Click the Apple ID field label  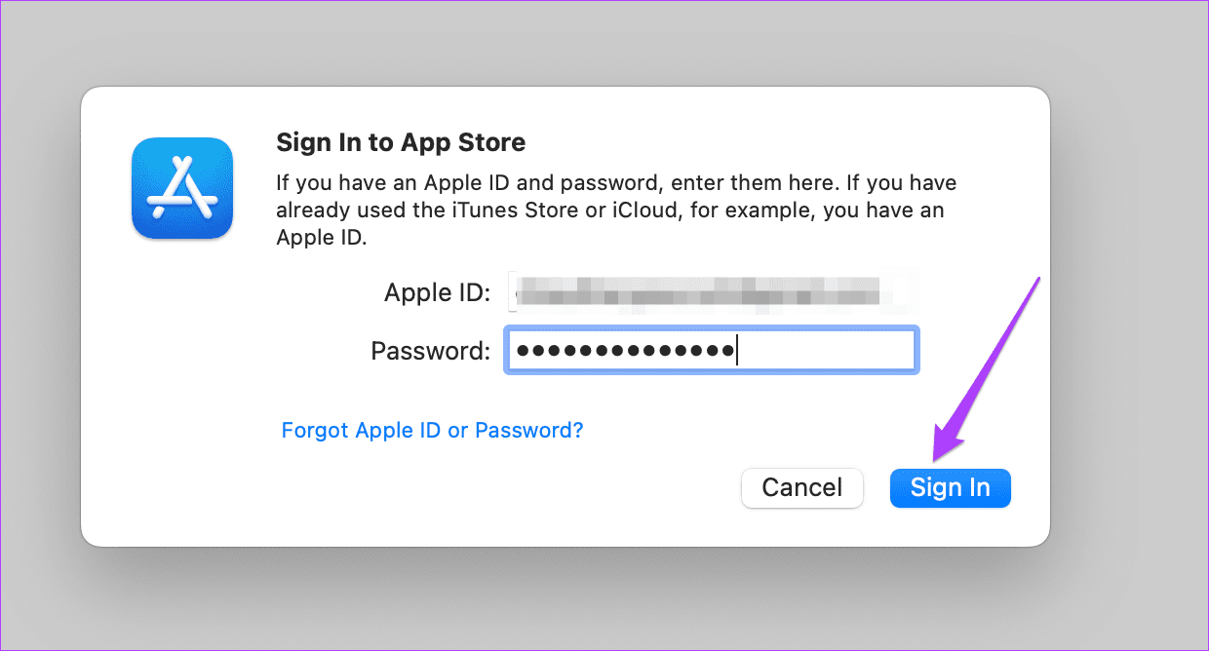437,292
